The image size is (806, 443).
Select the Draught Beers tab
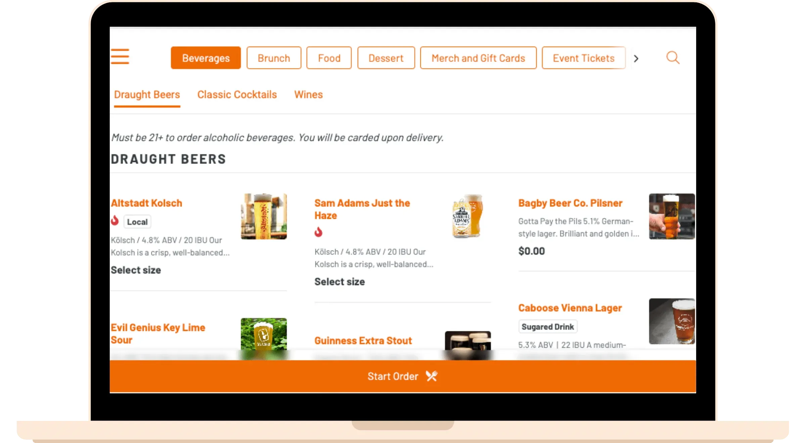147,95
